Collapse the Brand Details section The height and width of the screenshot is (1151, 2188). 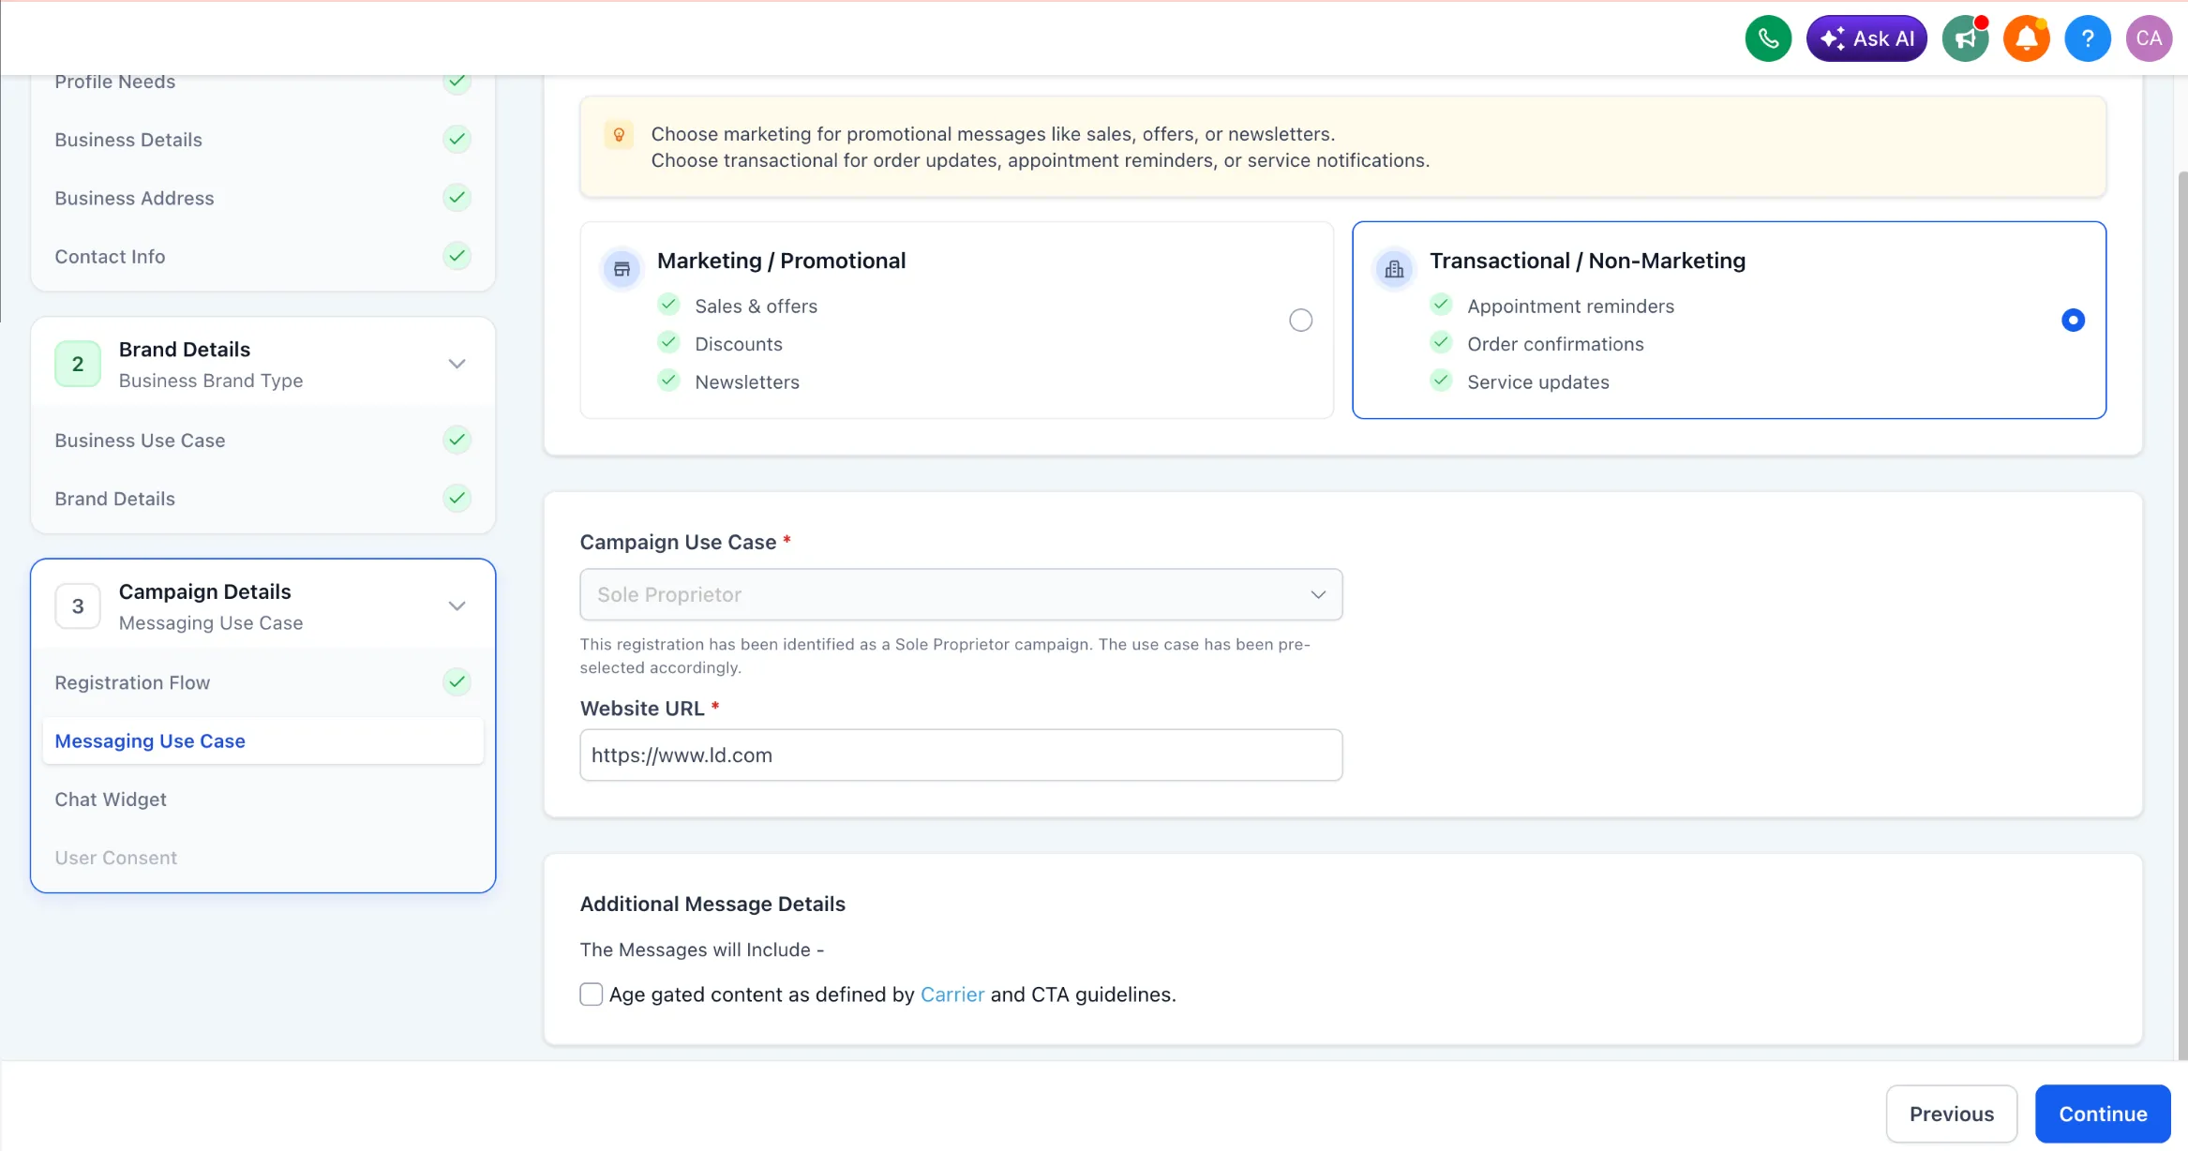[x=457, y=363]
